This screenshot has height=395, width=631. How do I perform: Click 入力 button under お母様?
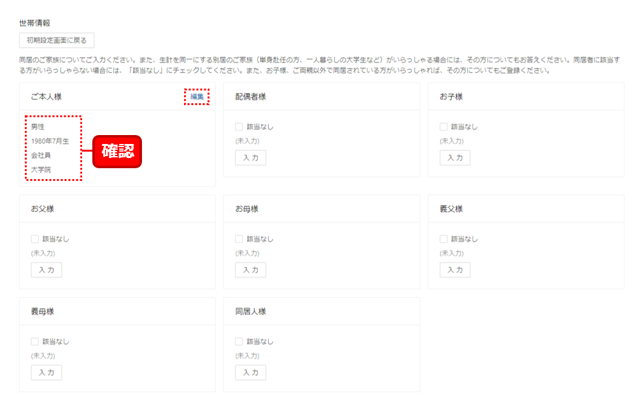(x=250, y=269)
